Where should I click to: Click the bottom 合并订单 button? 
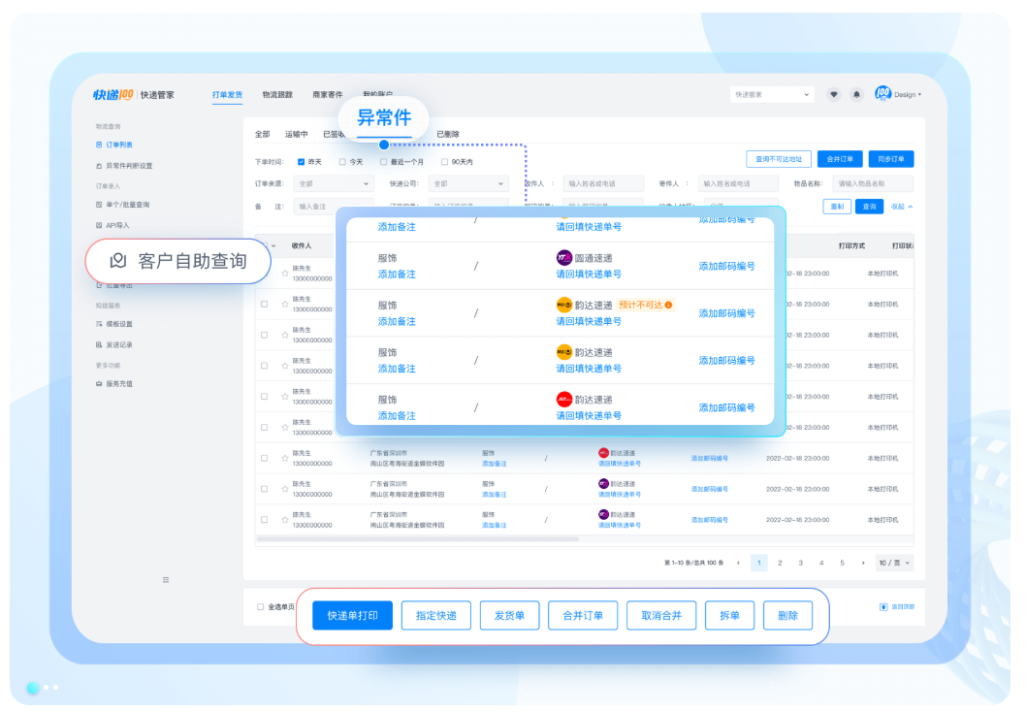tap(583, 615)
